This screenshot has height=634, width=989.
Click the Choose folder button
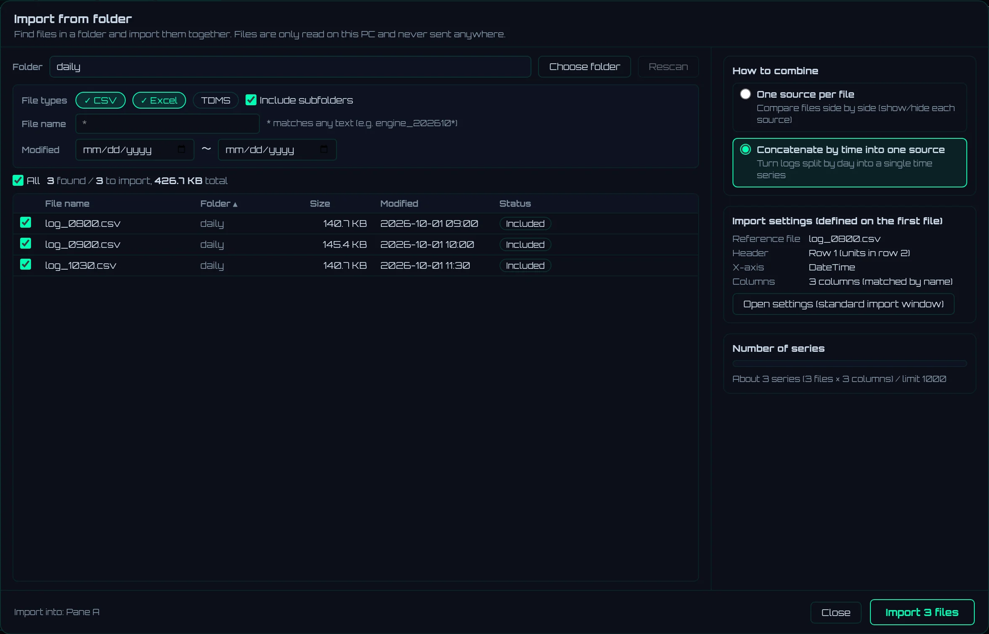pos(585,67)
